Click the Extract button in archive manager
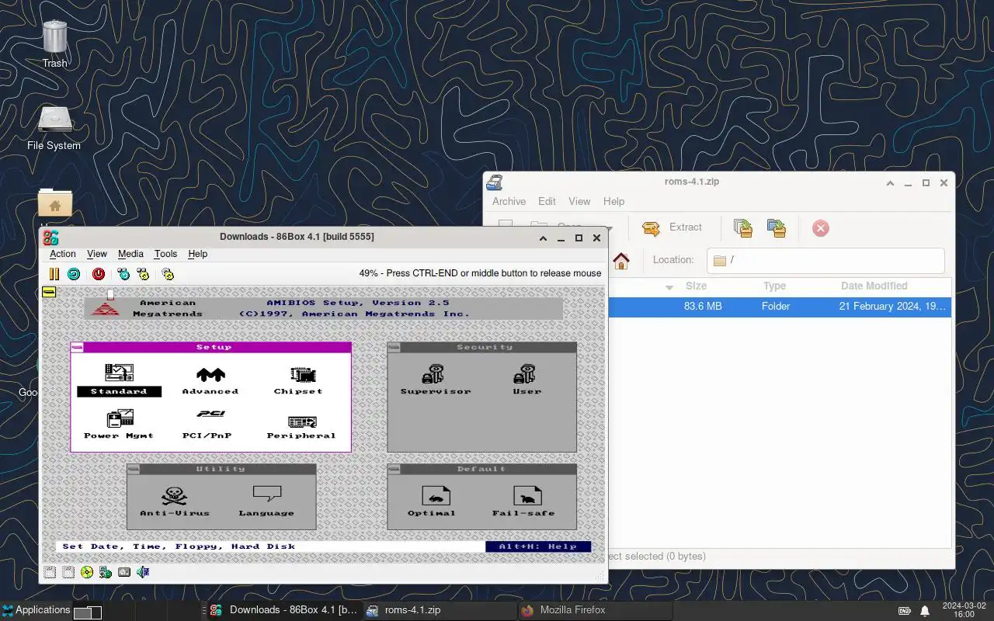 point(672,227)
